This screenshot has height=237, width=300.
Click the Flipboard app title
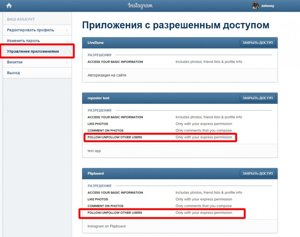(96, 174)
